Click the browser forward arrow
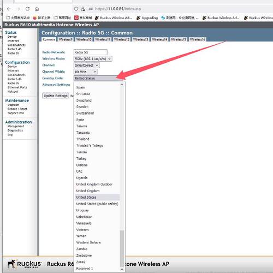 tap(18, 9)
